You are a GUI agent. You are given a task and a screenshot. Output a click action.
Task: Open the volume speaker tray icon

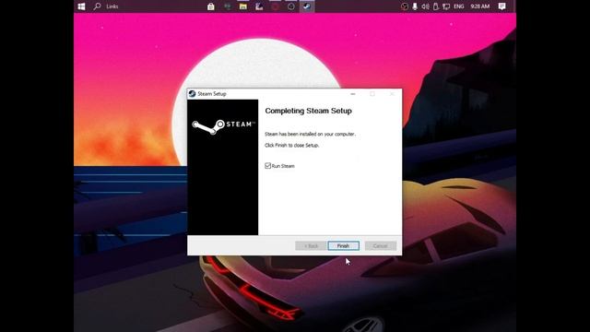click(x=425, y=6)
